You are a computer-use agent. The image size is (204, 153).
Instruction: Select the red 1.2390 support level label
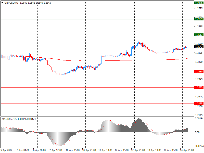pyautogui.click(x=199, y=72)
